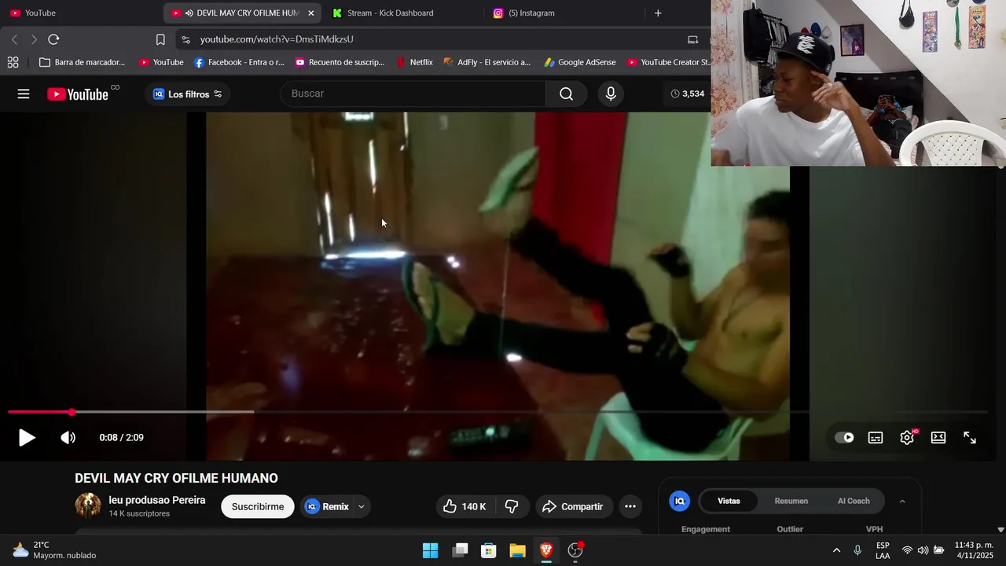Open File Explorer from taskbar
The width and height of the screenshot is (1006, 566).
pyautogui.click(x=517, y=550)
